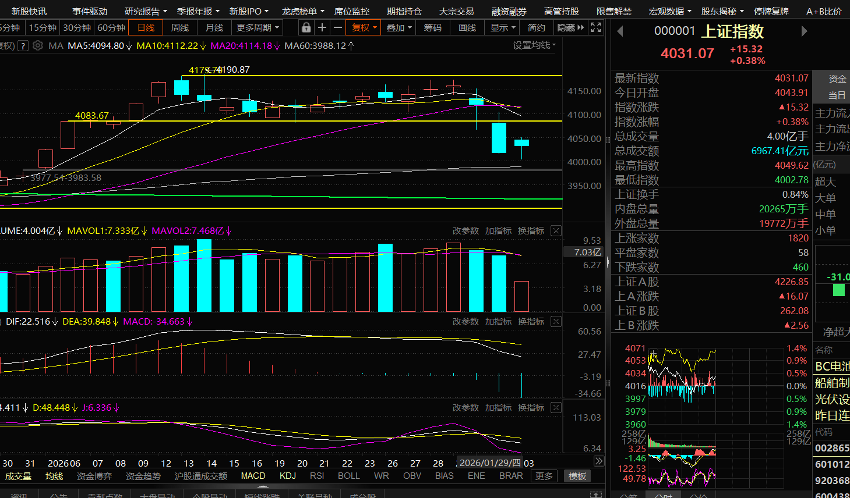The image size is (850, 498).
Task: Click the 2026/01/29/四 date marker
Action: click(489, 463)
